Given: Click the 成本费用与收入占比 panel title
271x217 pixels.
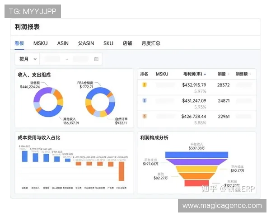Looking at the screenshot, I should coord(39,137).
